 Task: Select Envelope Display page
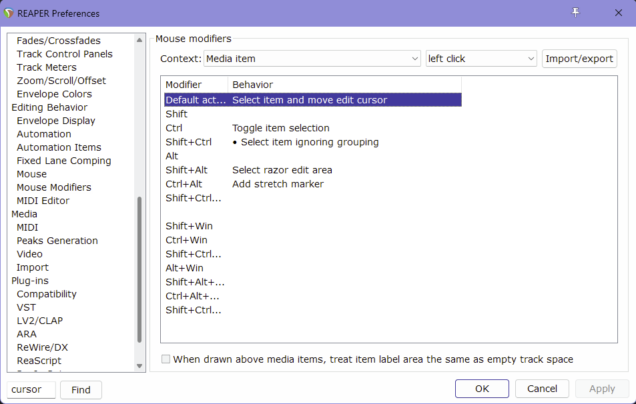click(x=56, y=121)
